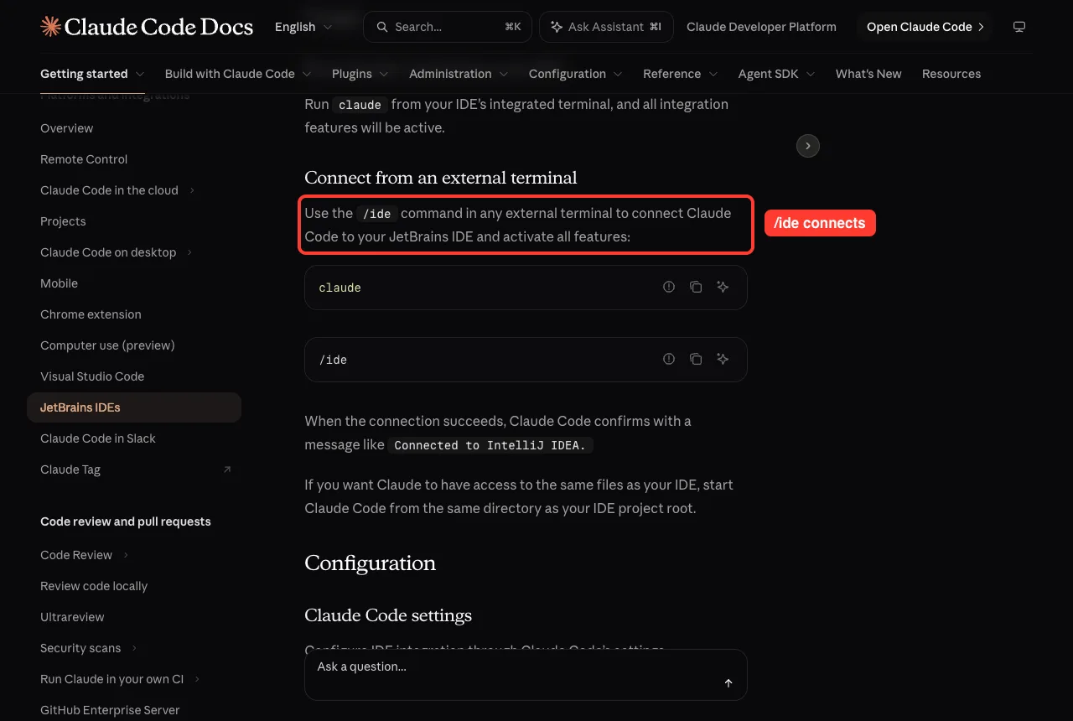The image size is (1073, 721).
Task: Ask AI to explain the claude code block
Action: [x=723, y=287]
